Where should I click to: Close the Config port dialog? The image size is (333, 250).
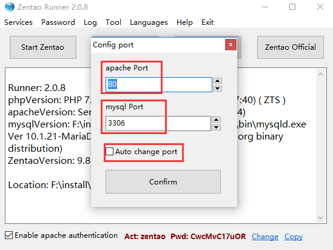230,45
